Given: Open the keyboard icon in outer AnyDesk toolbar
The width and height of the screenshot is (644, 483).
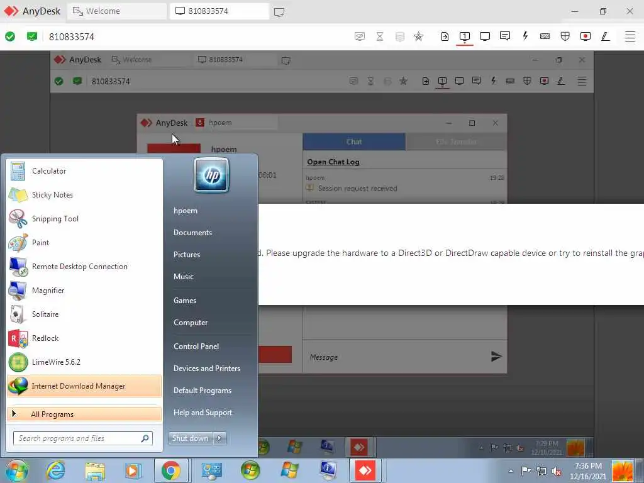Looking at the screenshot, I should (x=545, y=36).
